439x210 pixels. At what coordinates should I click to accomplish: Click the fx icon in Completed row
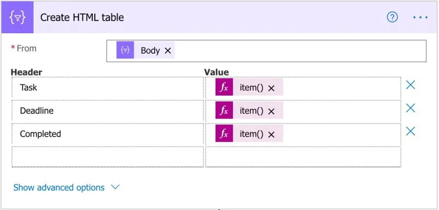pos(224,134)
